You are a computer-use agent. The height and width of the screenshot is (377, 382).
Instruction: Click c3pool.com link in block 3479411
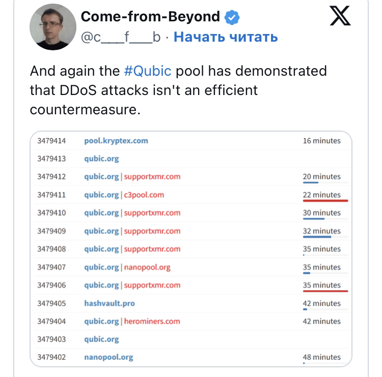tap(144, 195)
